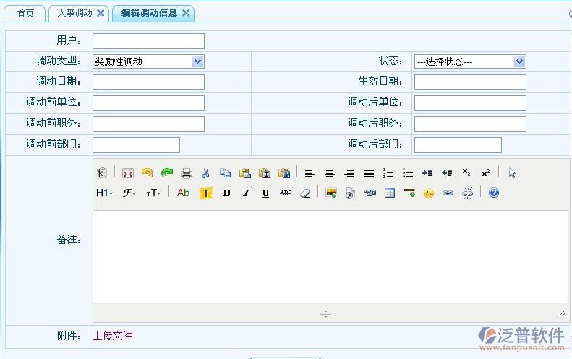
Task: Go to the 首页 tab
Action: pos(25,13)
